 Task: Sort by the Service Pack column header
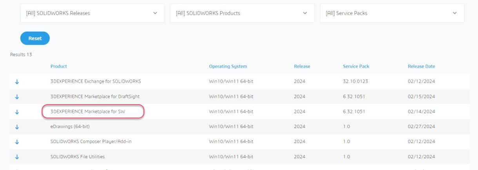356,66
